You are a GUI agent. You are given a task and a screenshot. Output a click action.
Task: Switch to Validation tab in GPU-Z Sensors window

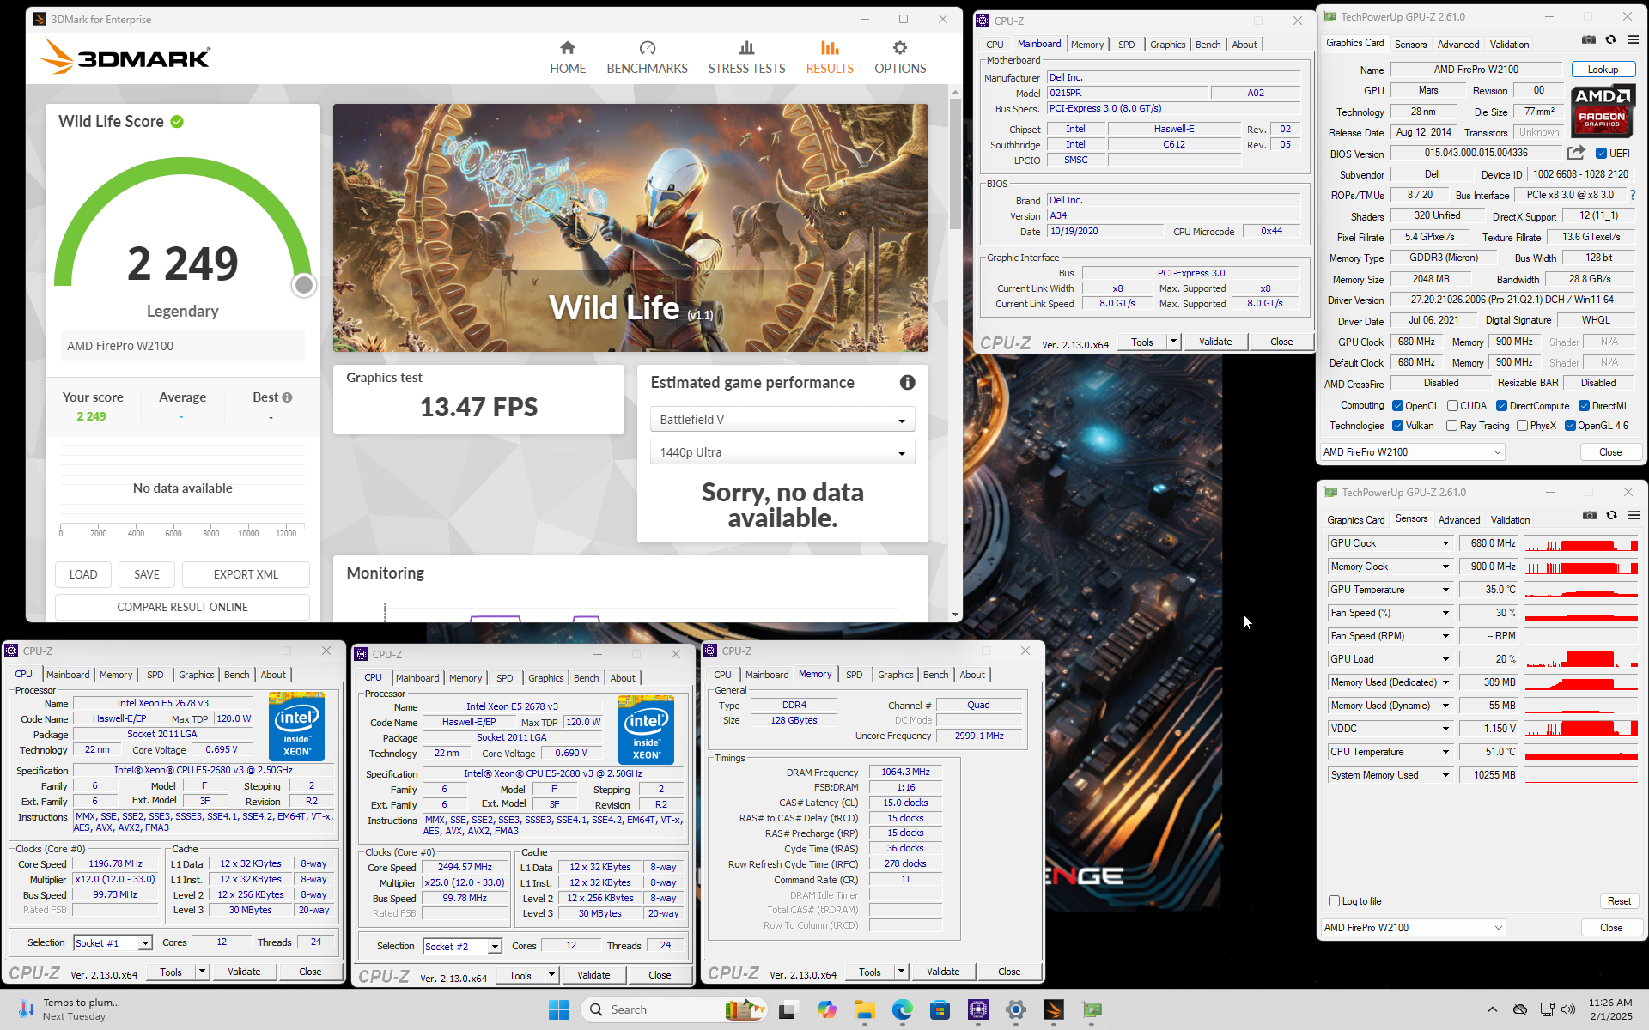coord(1510,520)
